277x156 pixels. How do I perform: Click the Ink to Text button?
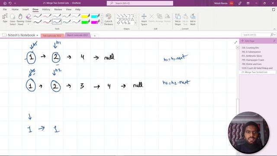(185, 19)
